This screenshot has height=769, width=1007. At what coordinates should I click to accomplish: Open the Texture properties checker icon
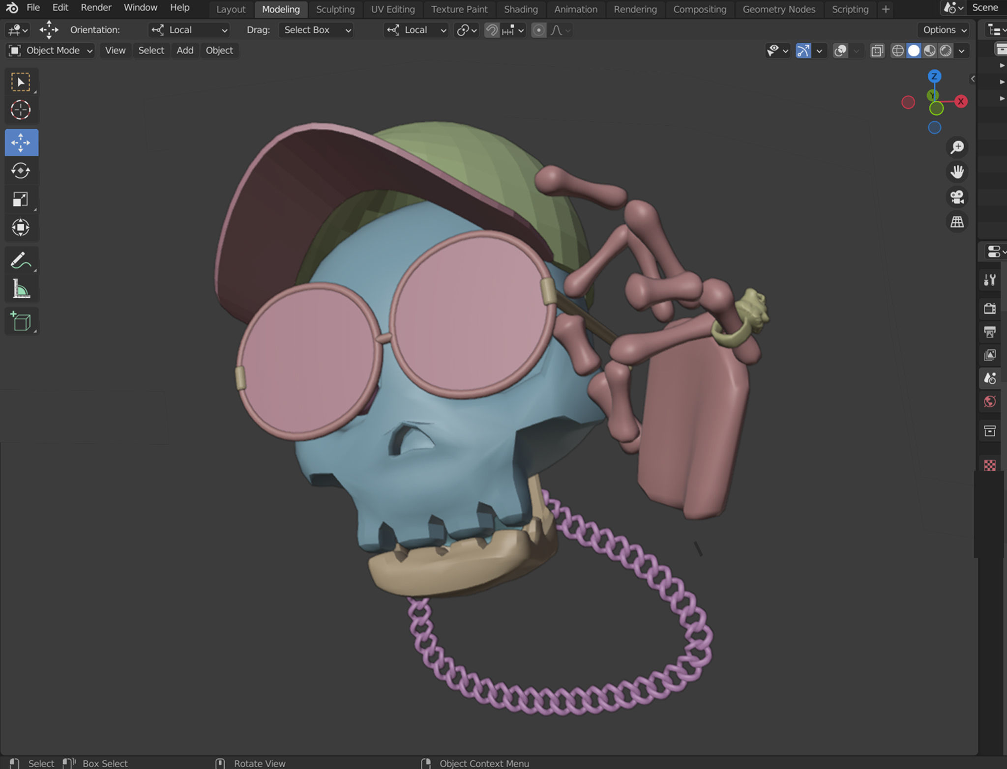(x=990, y=465)
